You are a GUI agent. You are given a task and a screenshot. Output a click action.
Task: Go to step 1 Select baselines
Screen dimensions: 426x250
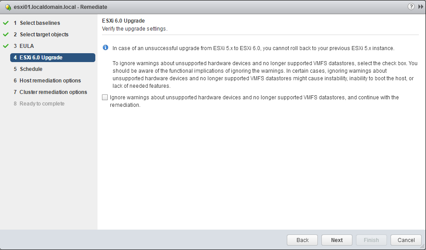click(x=39, y=23)
